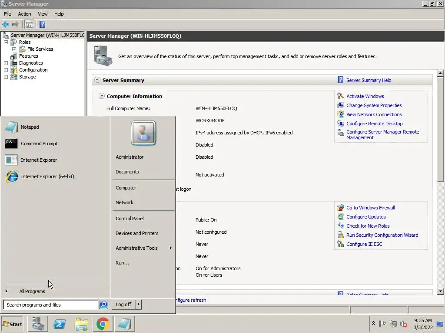445x333 pixels.
Task: Select Features in the console tree
Action: coord(28,56)
